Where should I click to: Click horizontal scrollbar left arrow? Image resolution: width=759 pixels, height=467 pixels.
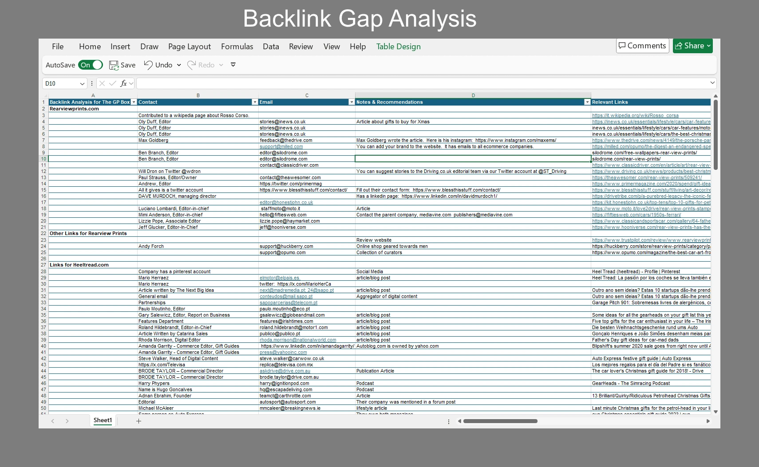click(x=459, y=421)
